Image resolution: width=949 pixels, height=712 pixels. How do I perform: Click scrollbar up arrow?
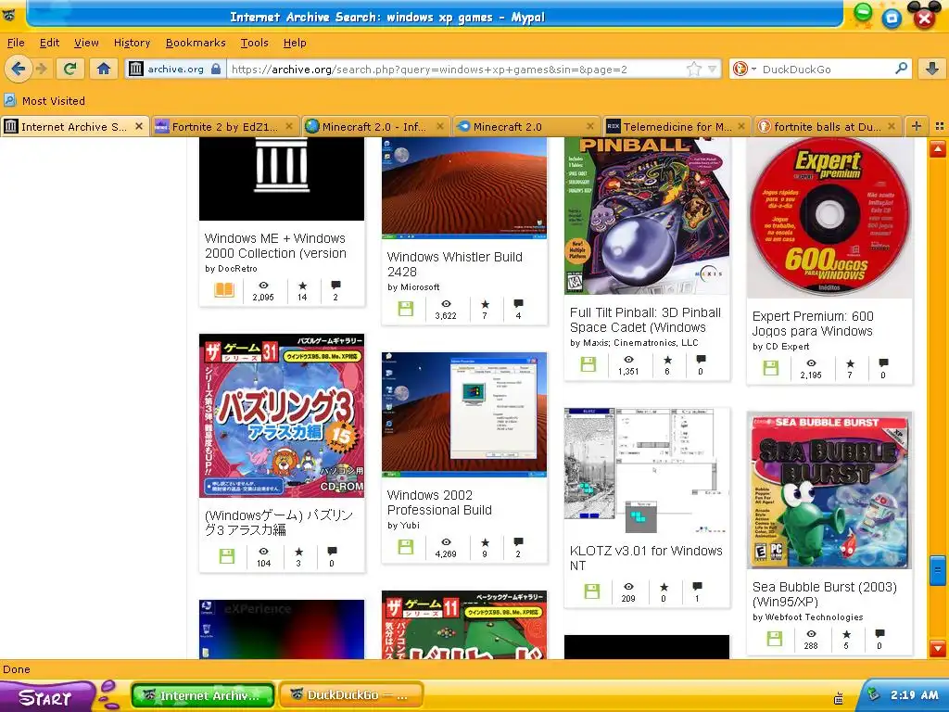coord(938,148)
